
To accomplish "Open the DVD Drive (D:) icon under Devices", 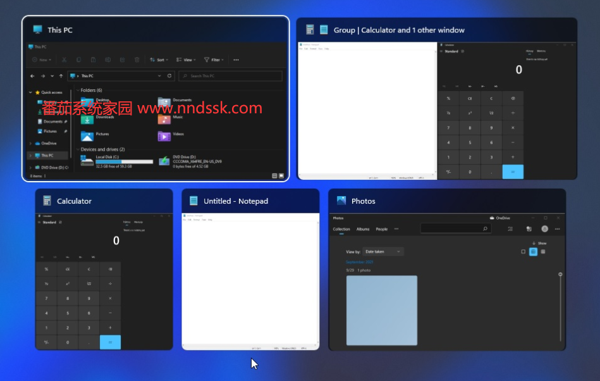I will 164,161.
